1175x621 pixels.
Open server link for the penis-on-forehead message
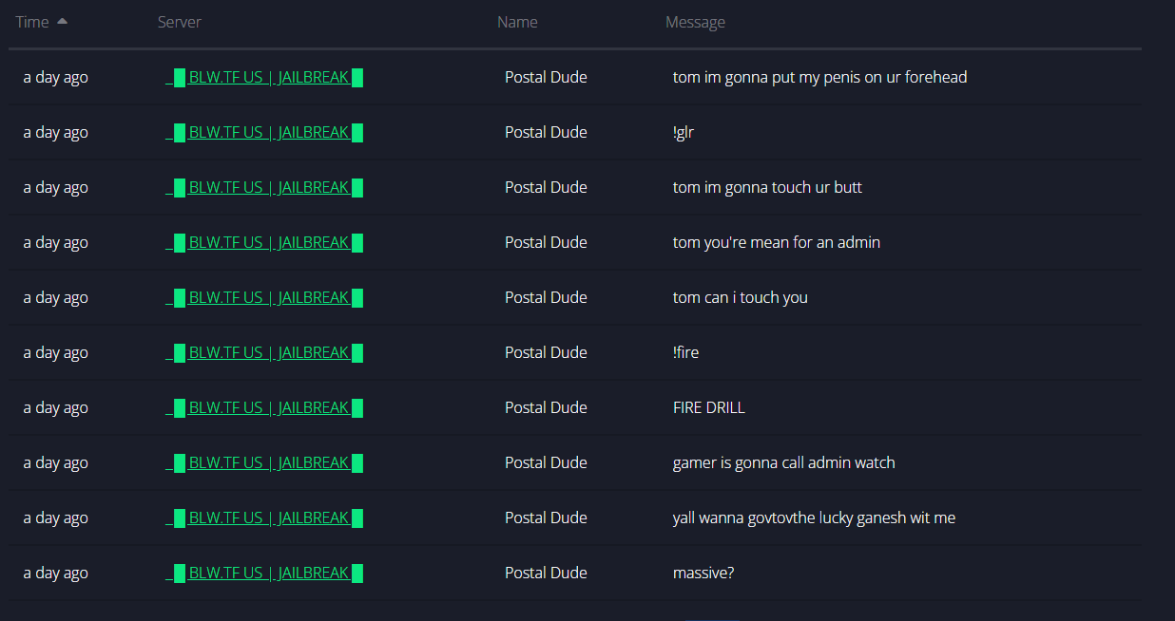(264, 78)
